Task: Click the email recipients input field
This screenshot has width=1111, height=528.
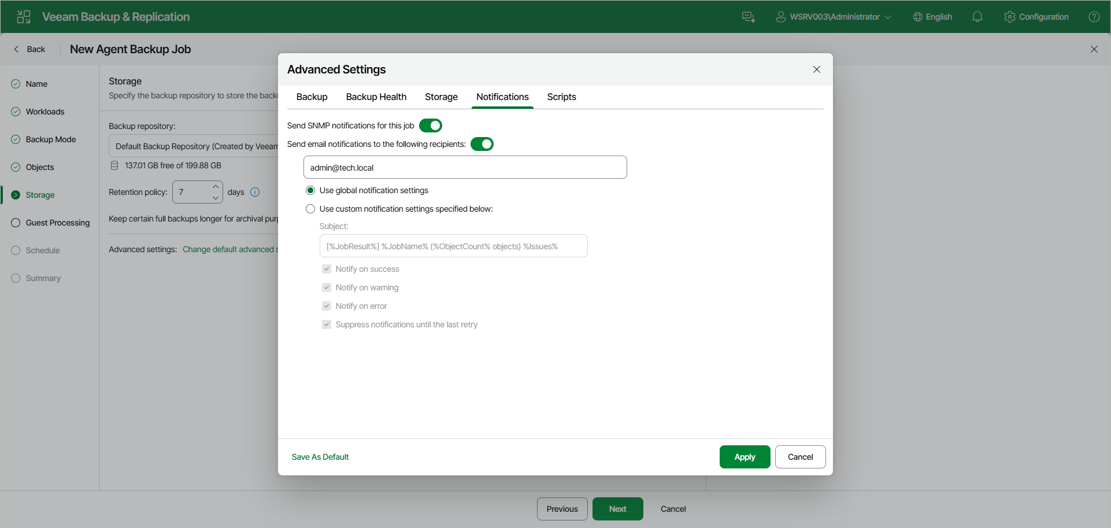Action: click(x=465, y=167)
